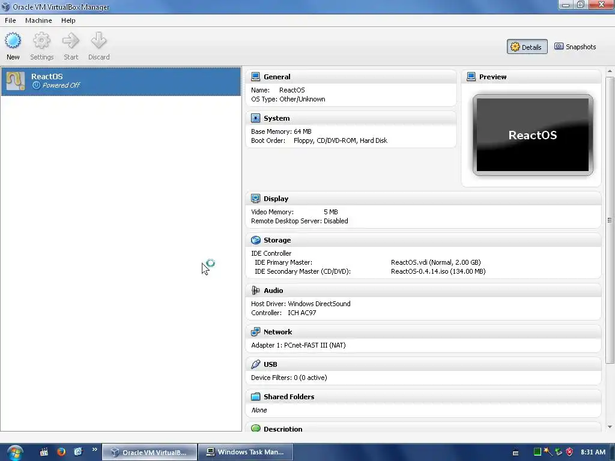Click the IDE Controller label
615x461 pixels.
[271, 253]
